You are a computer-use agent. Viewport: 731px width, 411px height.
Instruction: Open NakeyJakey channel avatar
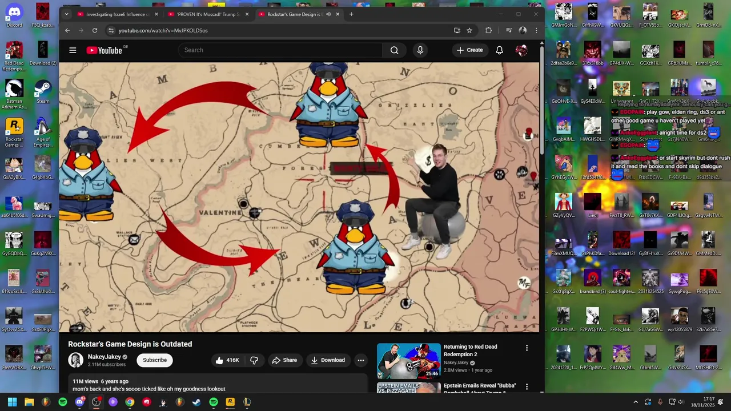(x=75, y=360)
